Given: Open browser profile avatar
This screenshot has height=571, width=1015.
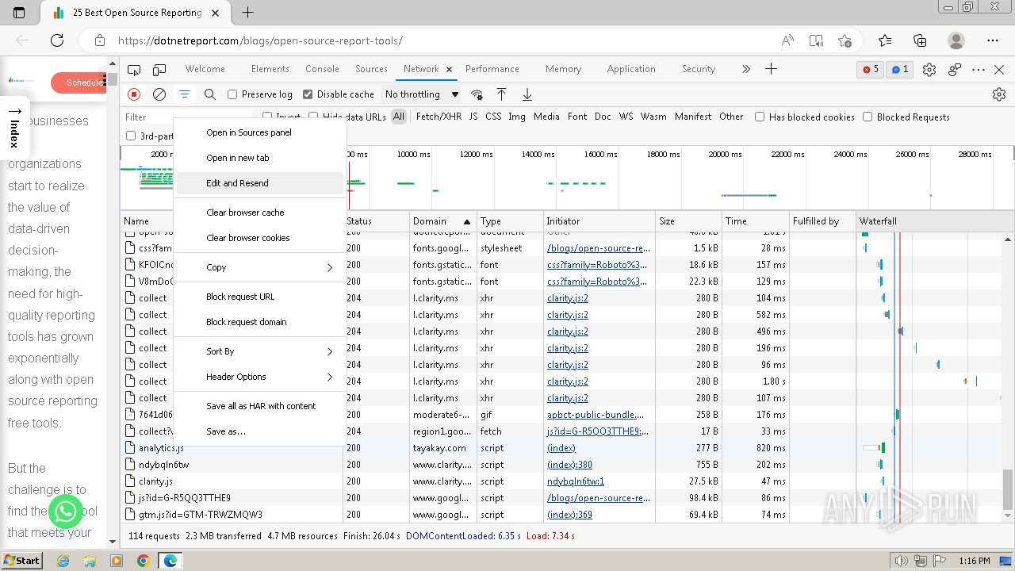Looking at the screenshot, I should [956, 40].
